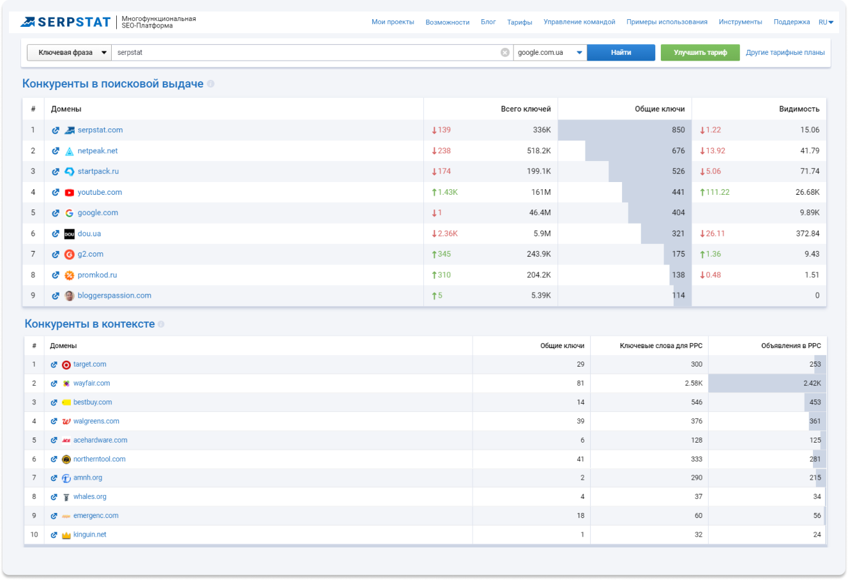Open external link icon for netpeak.net

pyautogui.click(x=56, y=151)
